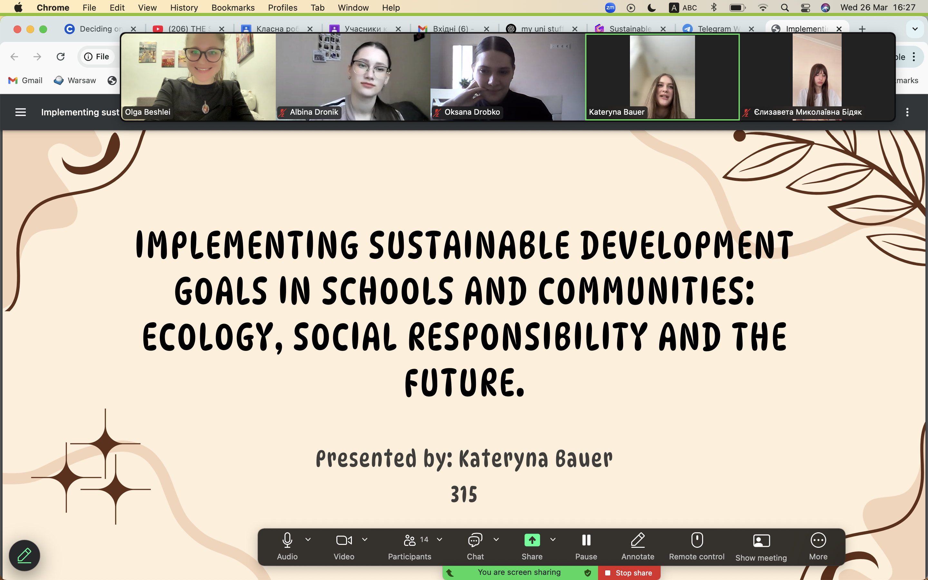The width and height of the screenshot is (928, 580).
Task: Expand the Video options arrow
Action: pyautogui.click(x=365, y=539)
